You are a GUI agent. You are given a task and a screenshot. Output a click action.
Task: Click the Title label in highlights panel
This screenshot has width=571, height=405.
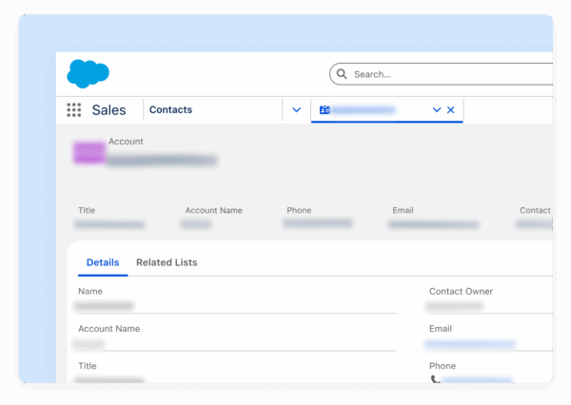(87, 210)
